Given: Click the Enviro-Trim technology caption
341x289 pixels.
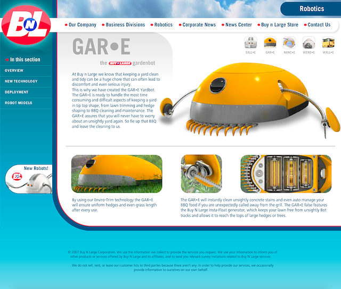Looking at the screenshot, I should 114,205.
